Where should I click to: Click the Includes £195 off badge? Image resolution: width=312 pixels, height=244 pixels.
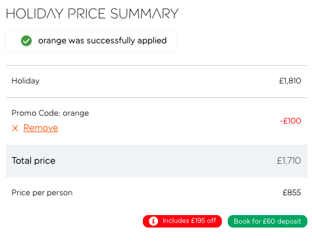[x=182, y=221]
